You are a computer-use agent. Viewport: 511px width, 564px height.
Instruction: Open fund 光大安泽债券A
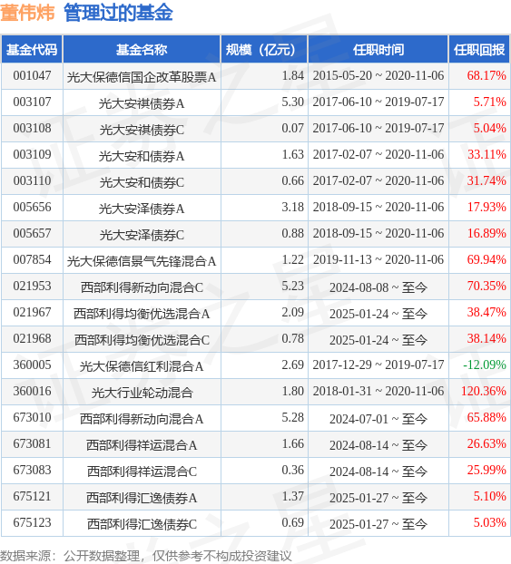click(x=142, y=209)
